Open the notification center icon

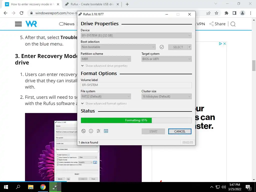[x=248, y=187]
